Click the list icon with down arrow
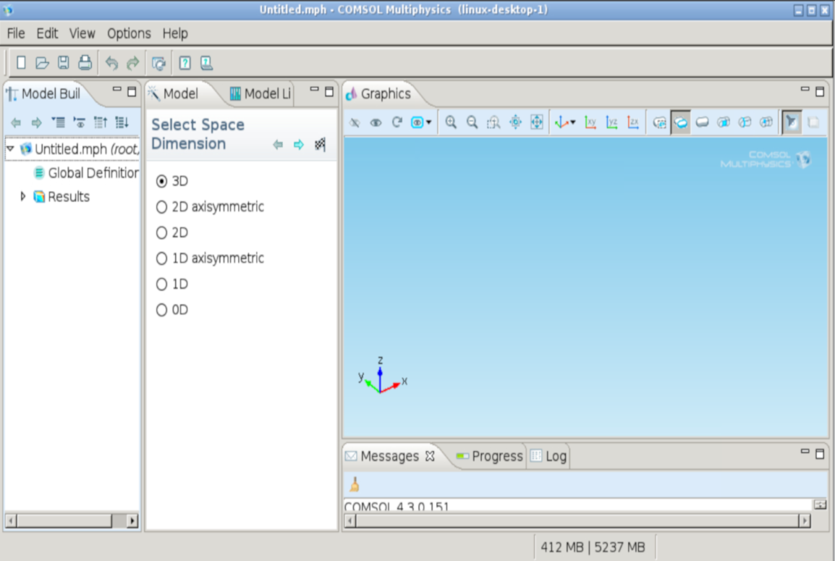The width and height of the screenshot is (835, 561). pos(122,122)
